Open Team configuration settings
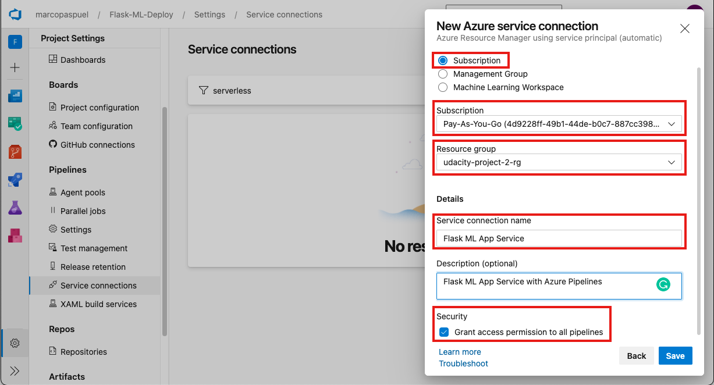This screenshot has width=714, height=385. click(97, 126)
